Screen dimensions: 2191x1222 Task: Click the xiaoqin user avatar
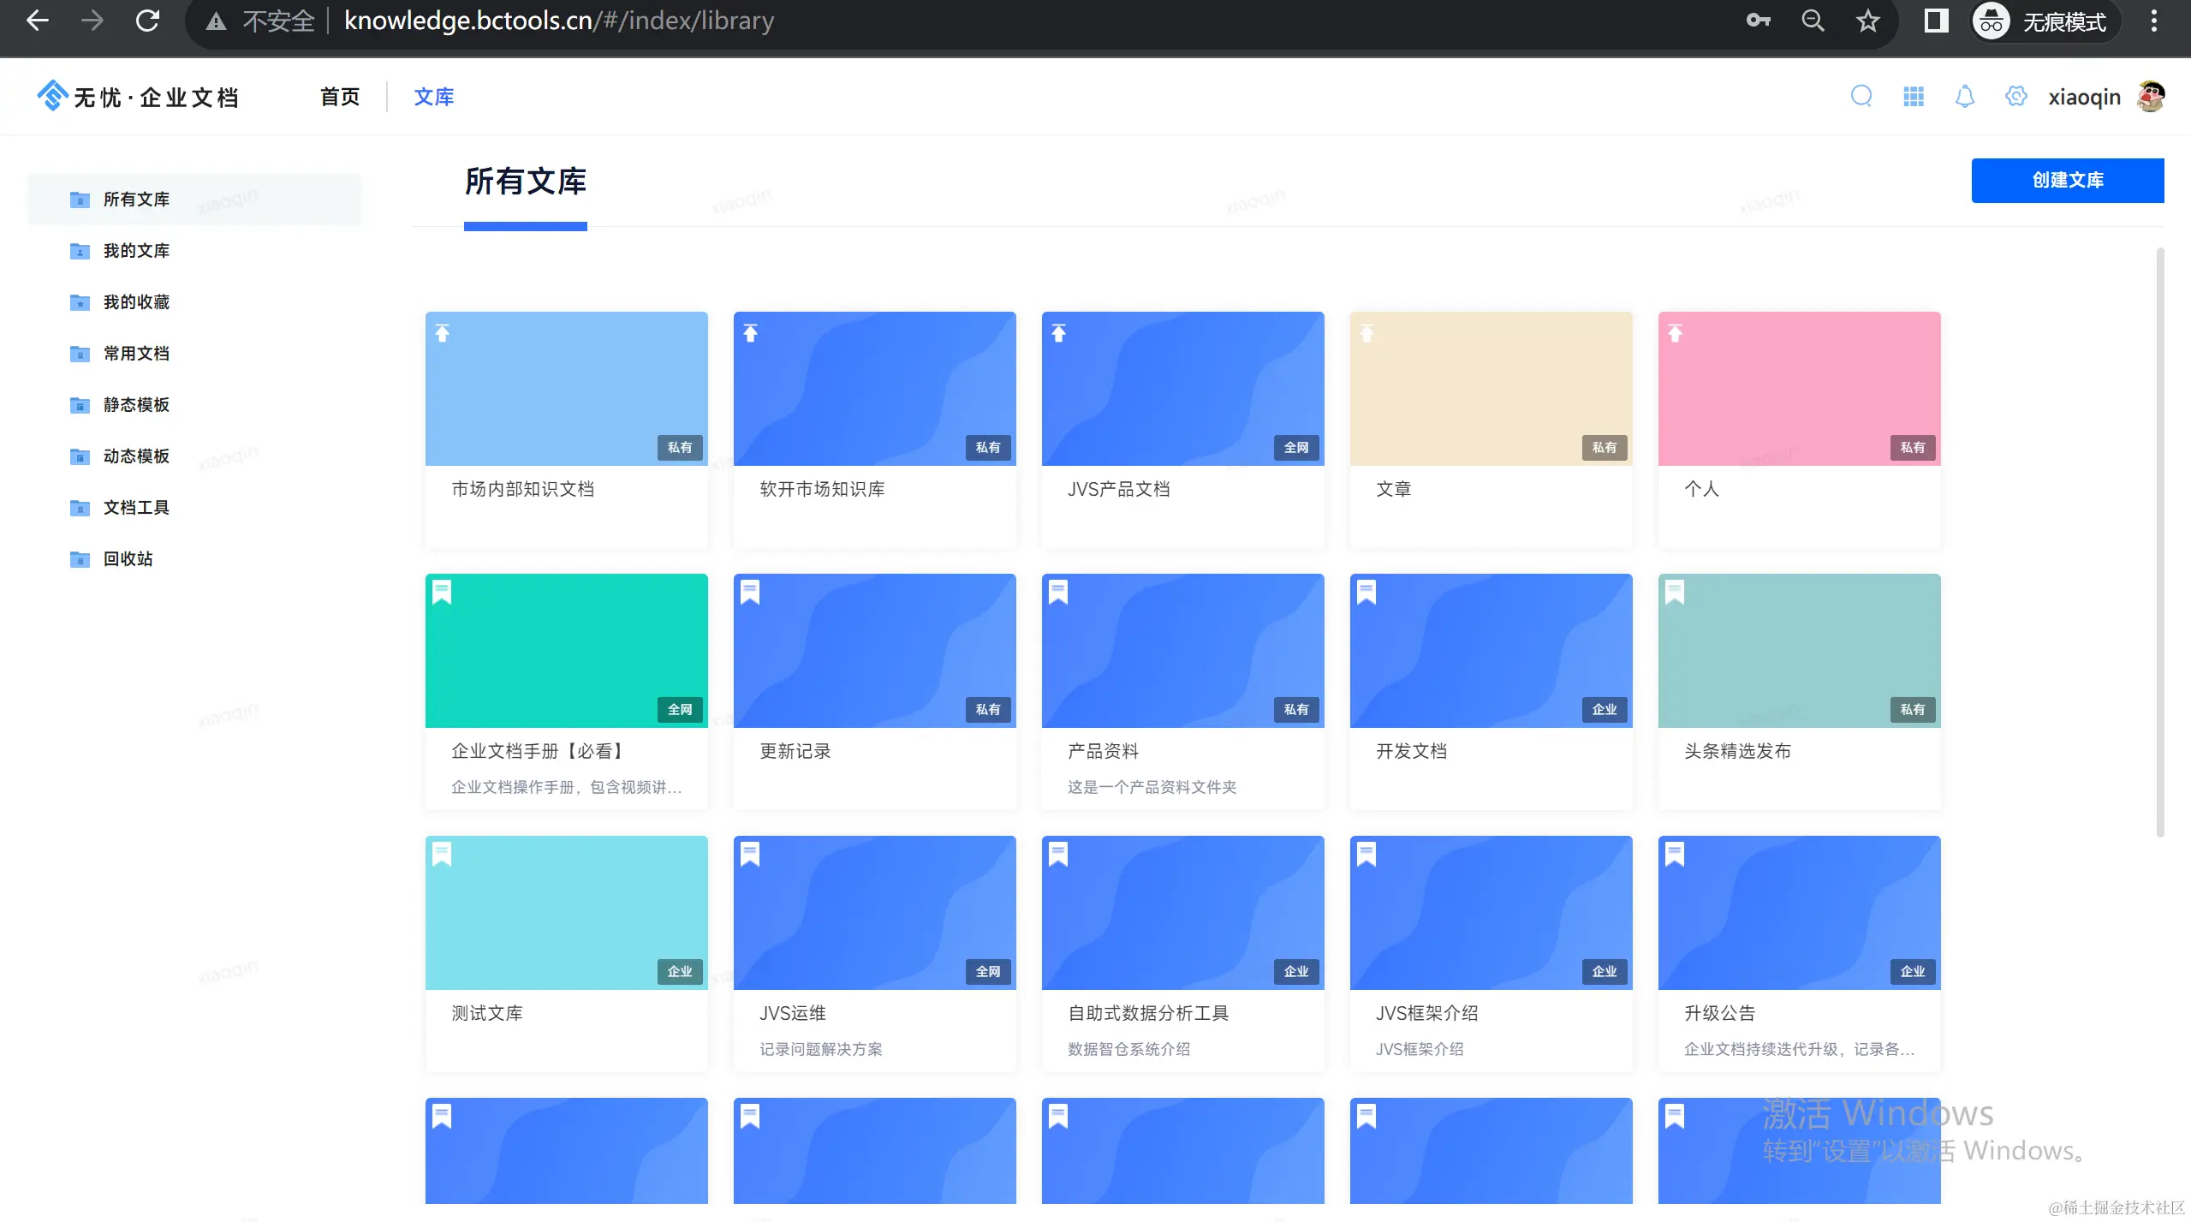point(2152,96)
